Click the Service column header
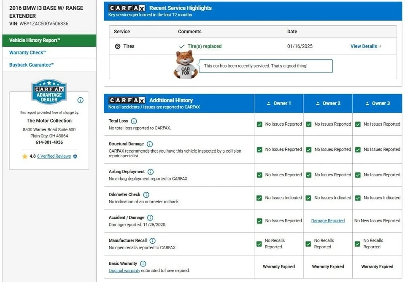The image size is (405, 282). (122, 32)
